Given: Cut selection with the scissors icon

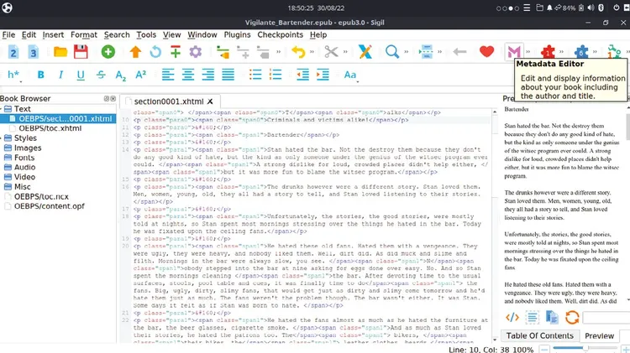Looking at the screenshot, I should (x=332, y=52).
